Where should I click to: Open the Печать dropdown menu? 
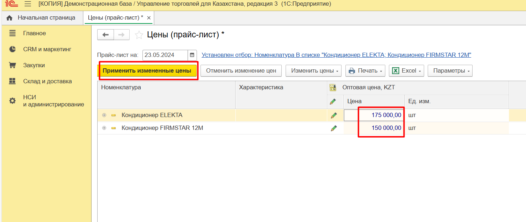(365, 71)
